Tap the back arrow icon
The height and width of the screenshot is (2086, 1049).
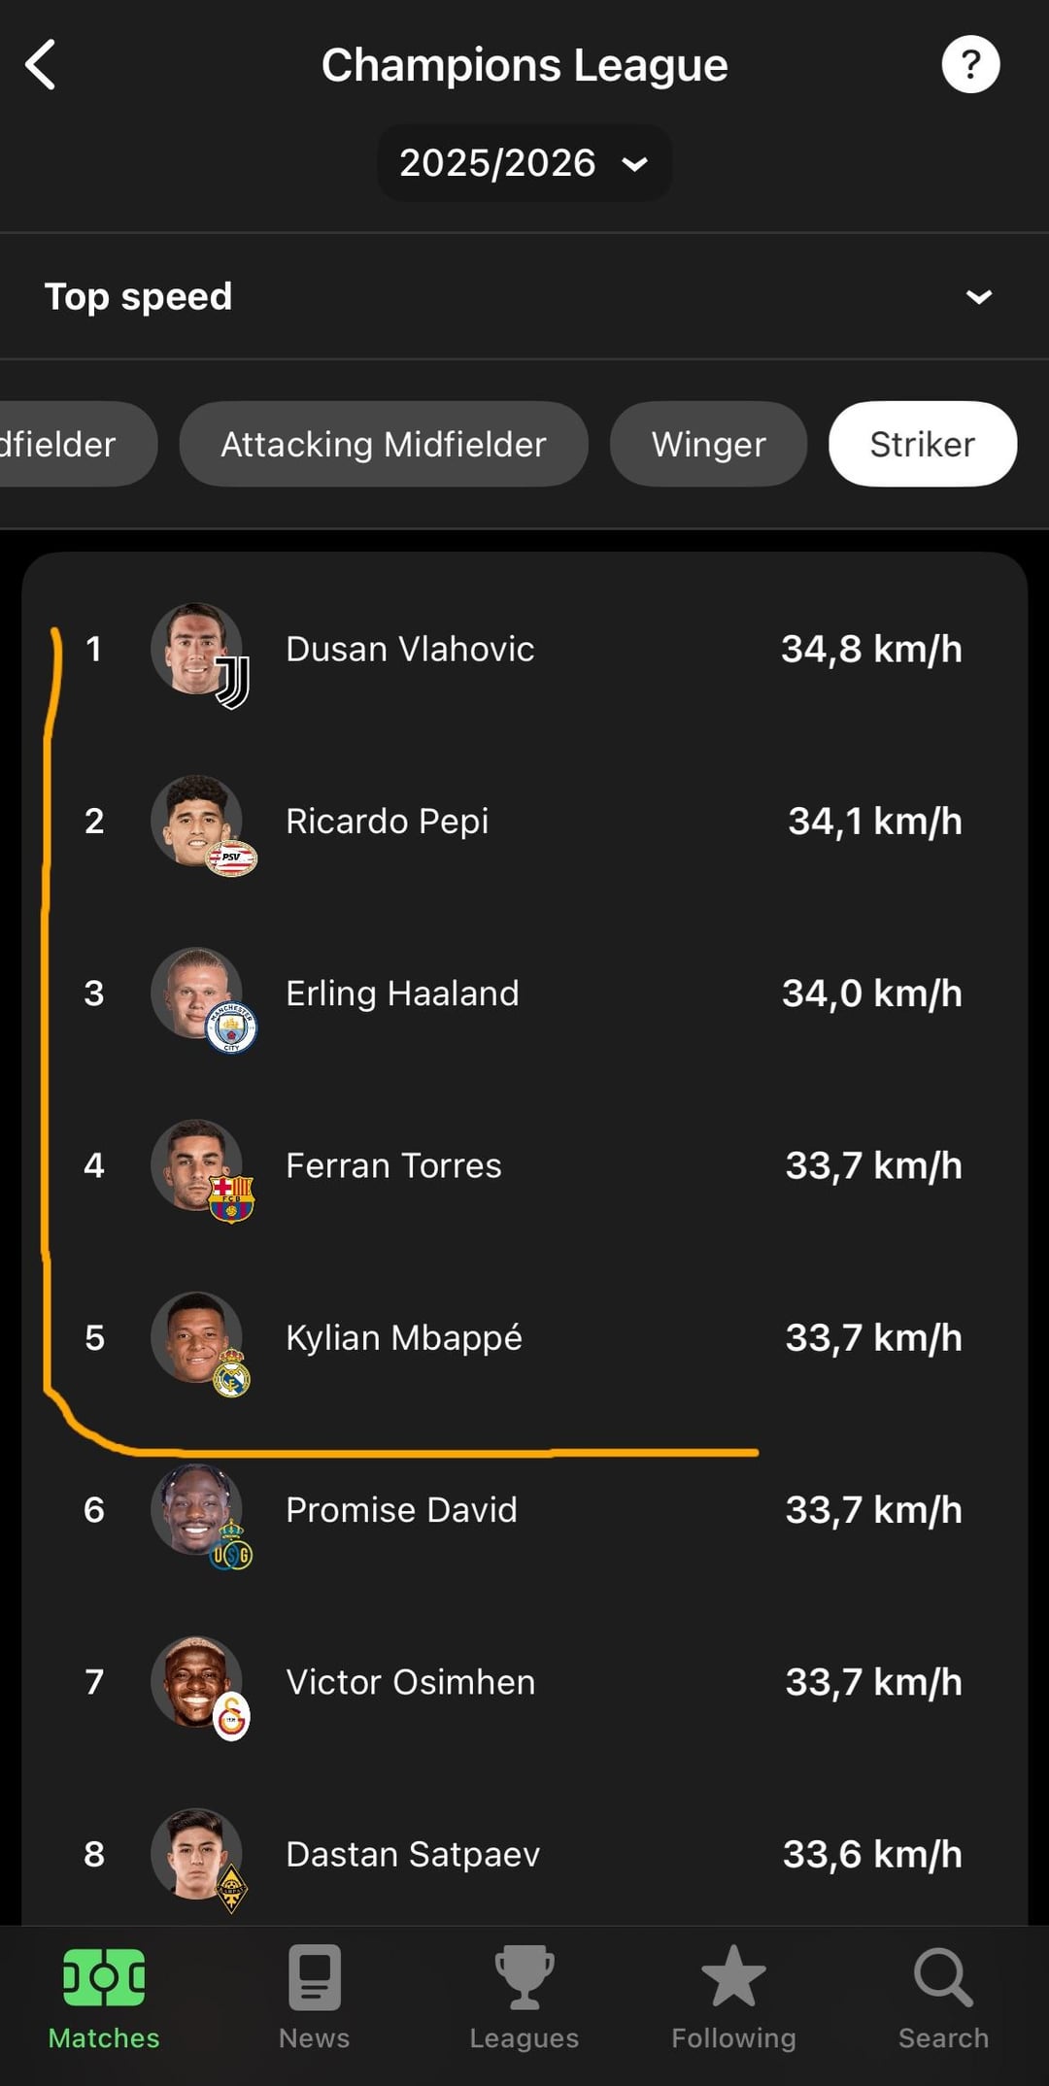pos(41,66)
